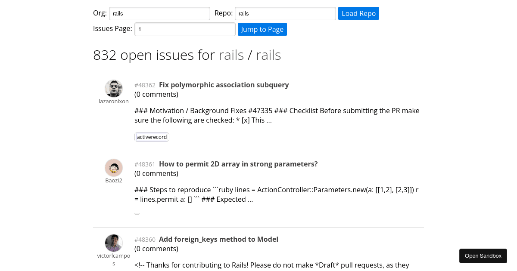Click the rails org name in the heading
The height and width of the screenshot is (271, 517).
click(x=231, y=55)
